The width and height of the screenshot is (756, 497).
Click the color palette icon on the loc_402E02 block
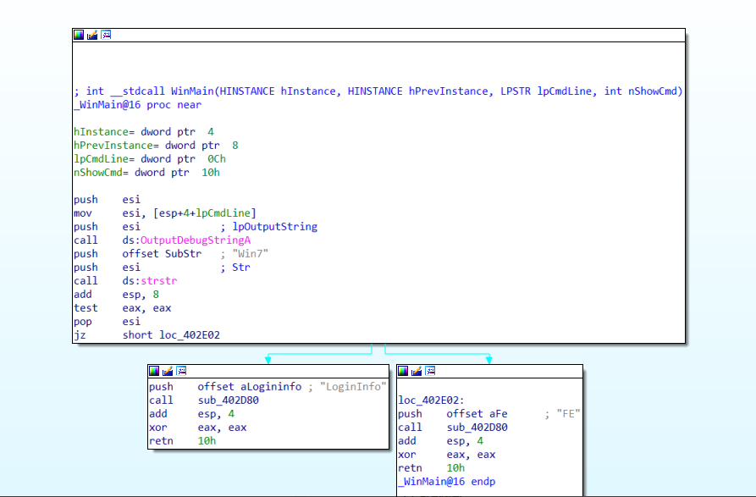pyautogui.click(x=403, y=370)
